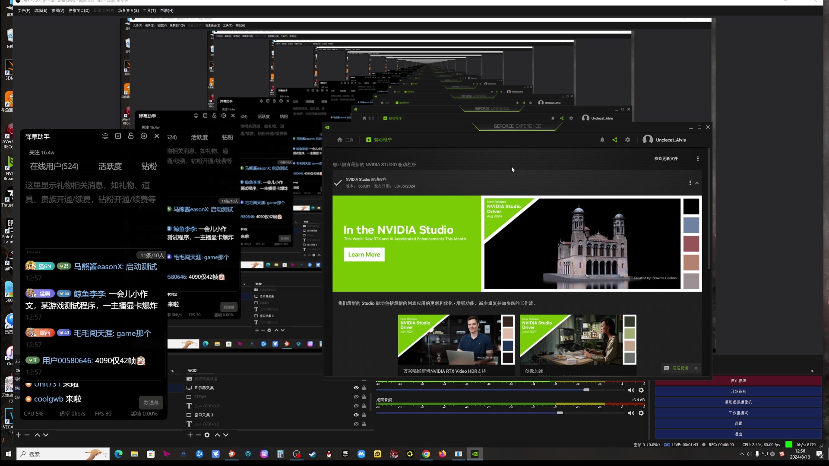Click the 发弹幕 send button

pos(151,403)
